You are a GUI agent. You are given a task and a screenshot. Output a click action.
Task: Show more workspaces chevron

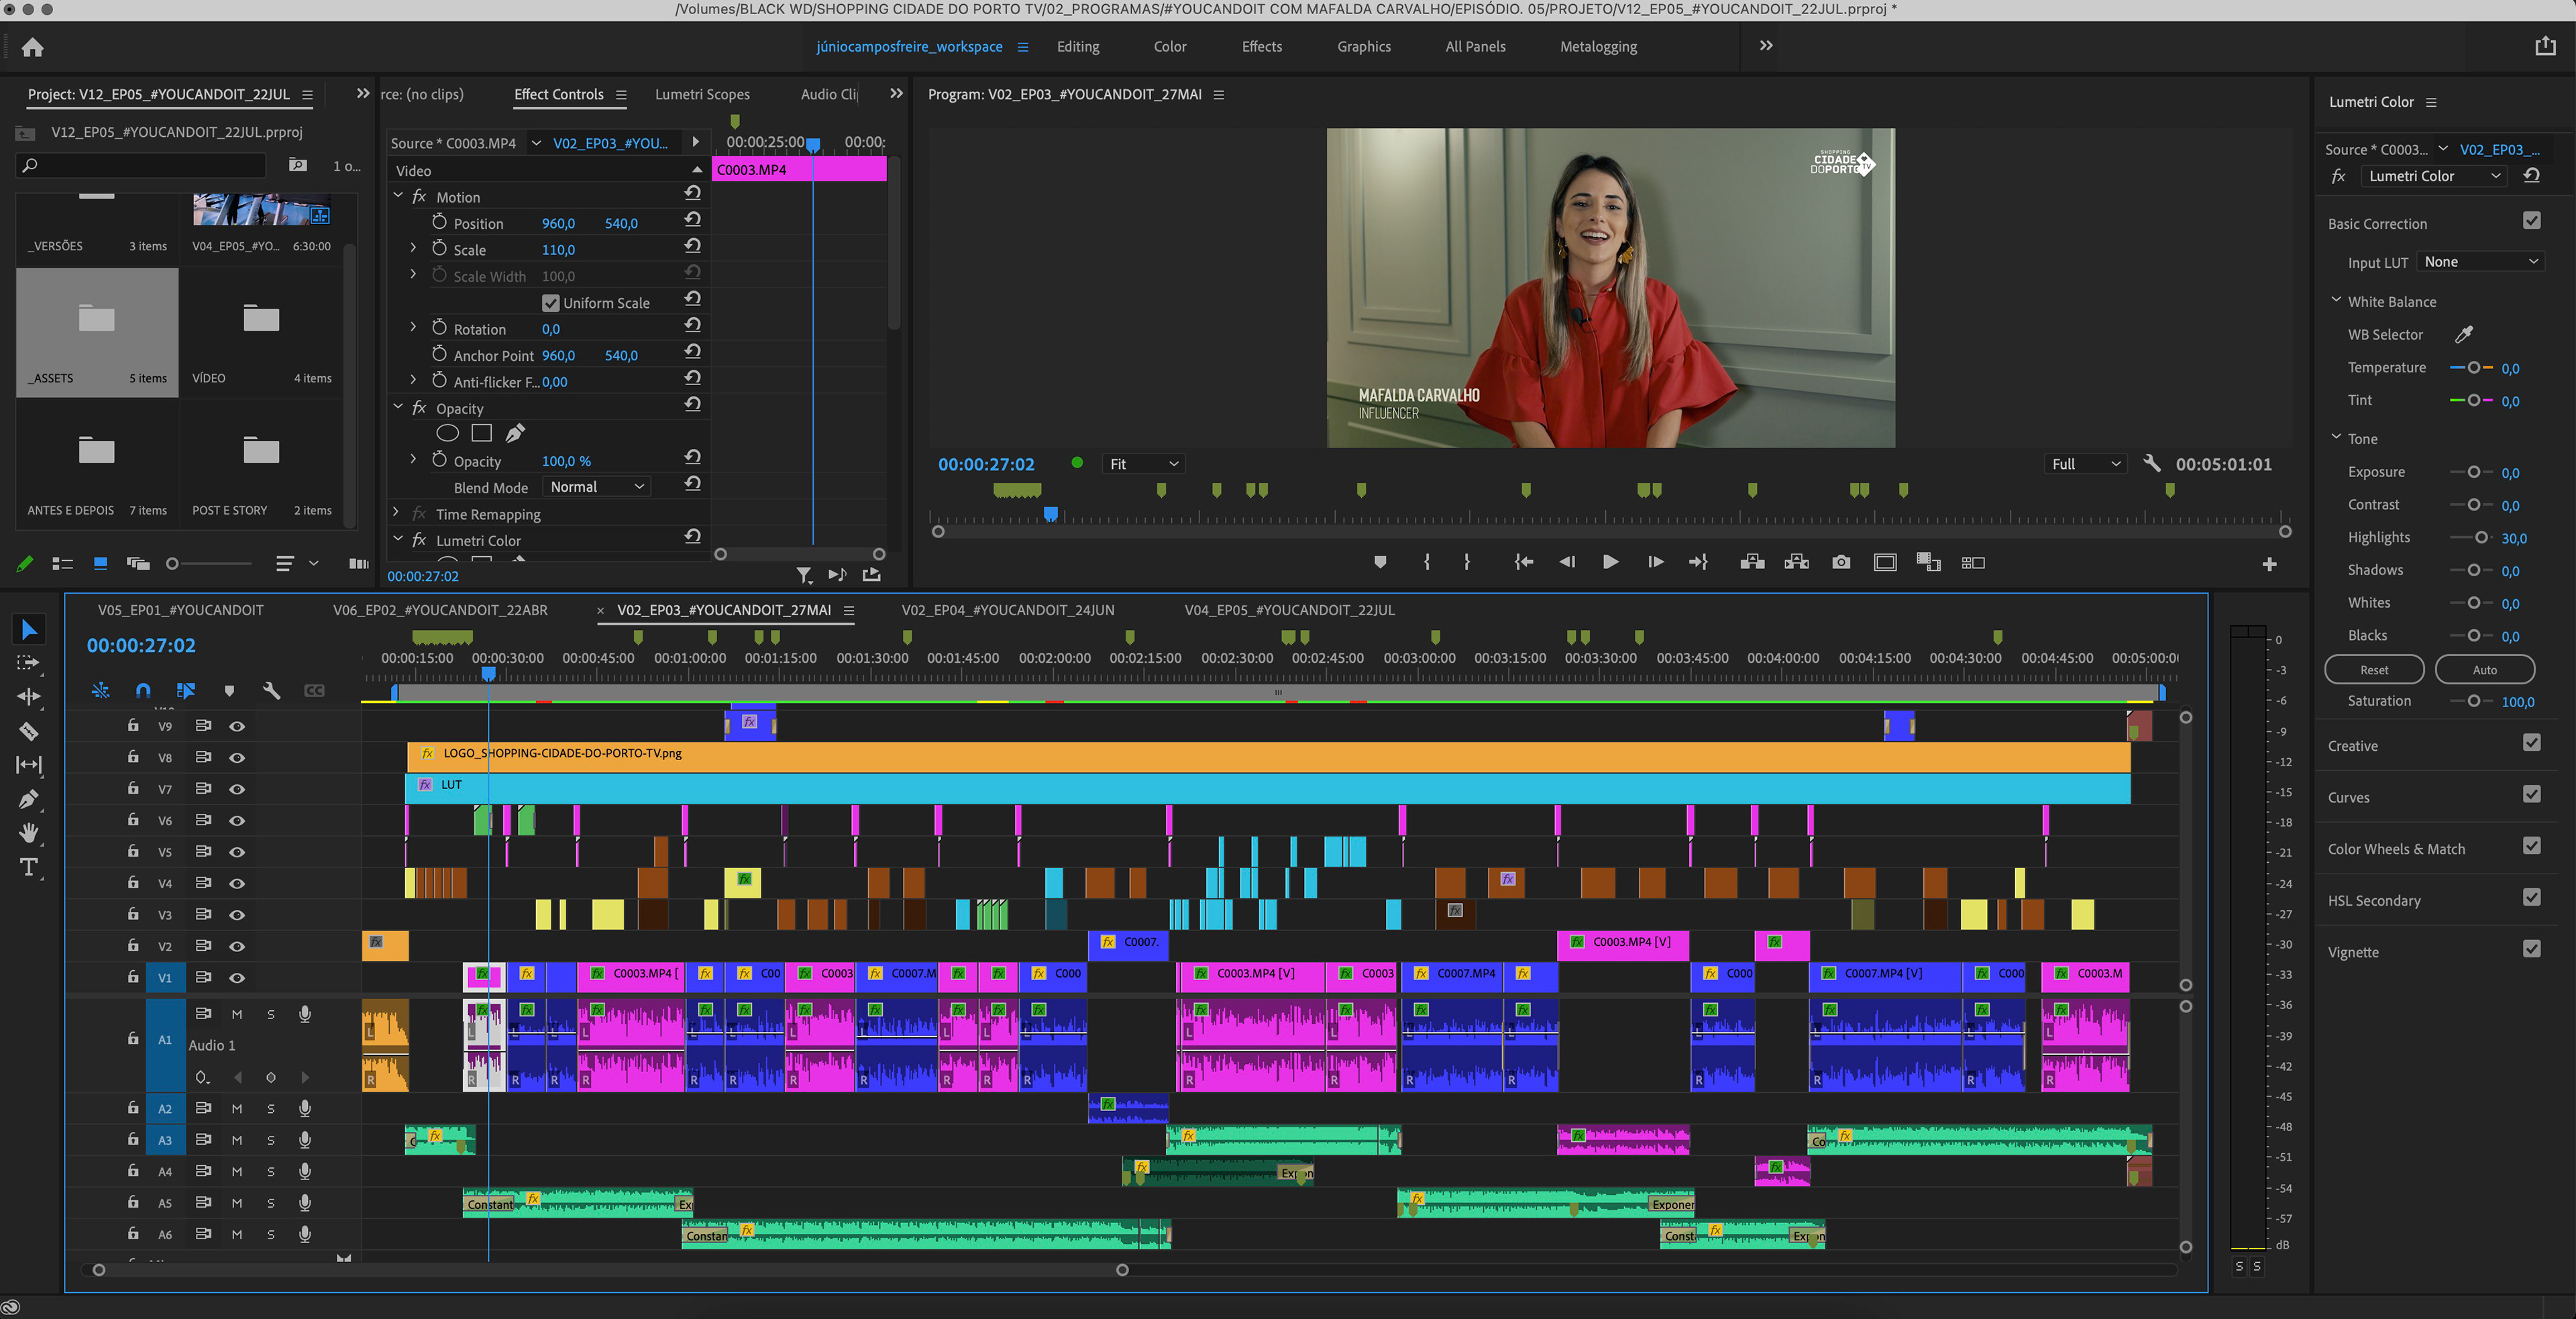coord(1766,45)
